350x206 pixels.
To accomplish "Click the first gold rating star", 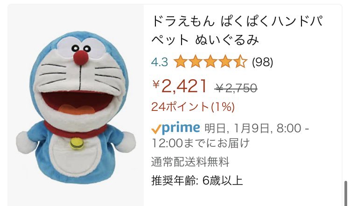I will coord(180,62).
